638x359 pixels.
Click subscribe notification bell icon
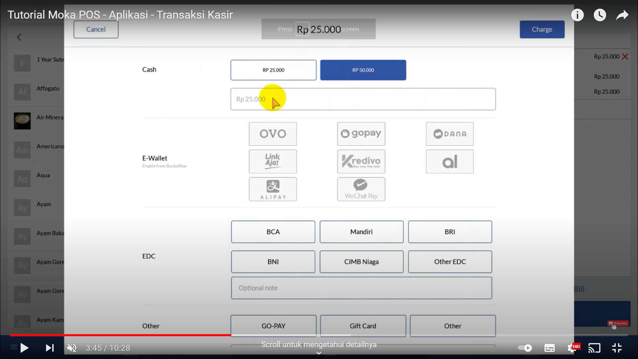618,323
